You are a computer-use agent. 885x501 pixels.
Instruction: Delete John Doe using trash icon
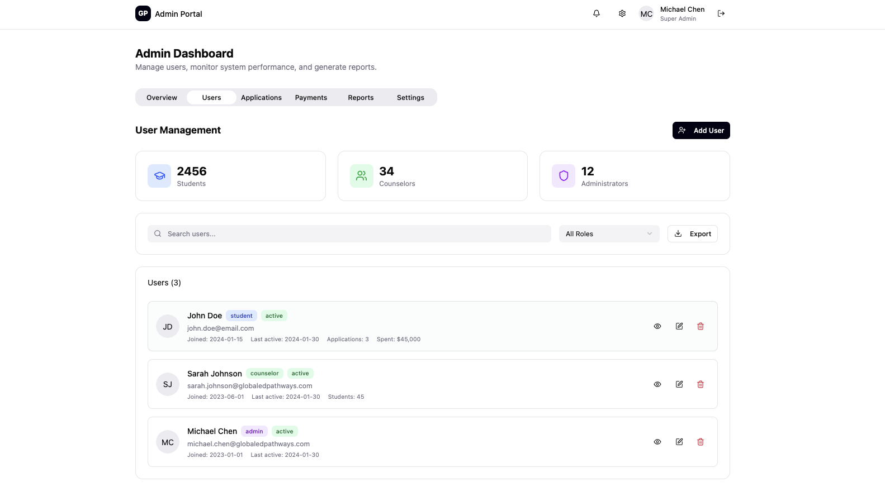click(701, 326)
